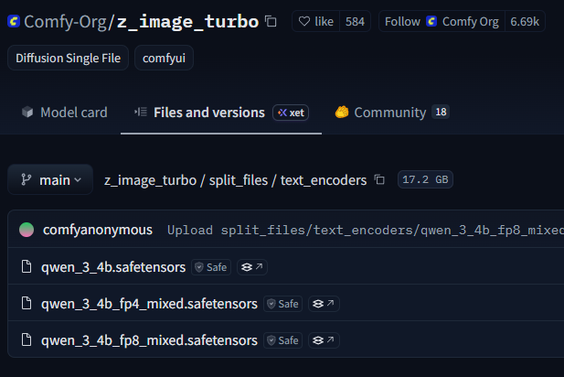Open the xet pointer details for qwen_3_4b_fp4_mixed.safetensors

point(324,304)
